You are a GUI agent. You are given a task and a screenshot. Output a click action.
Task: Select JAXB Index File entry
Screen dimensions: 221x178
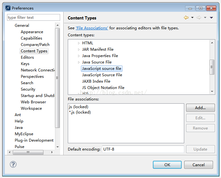[x=96, y=81]
